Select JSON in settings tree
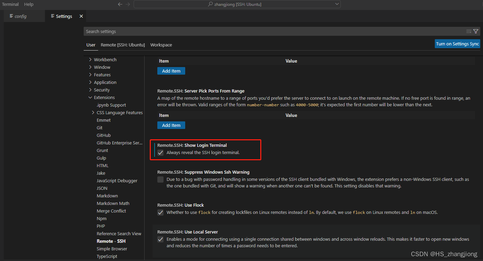The image size is (483, 261). point(102,188)
